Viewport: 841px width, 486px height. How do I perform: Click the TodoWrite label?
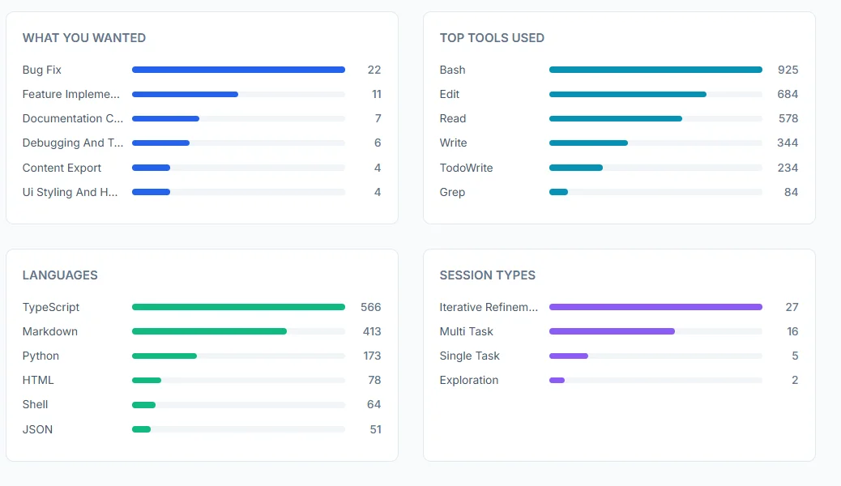click(467, 168)
